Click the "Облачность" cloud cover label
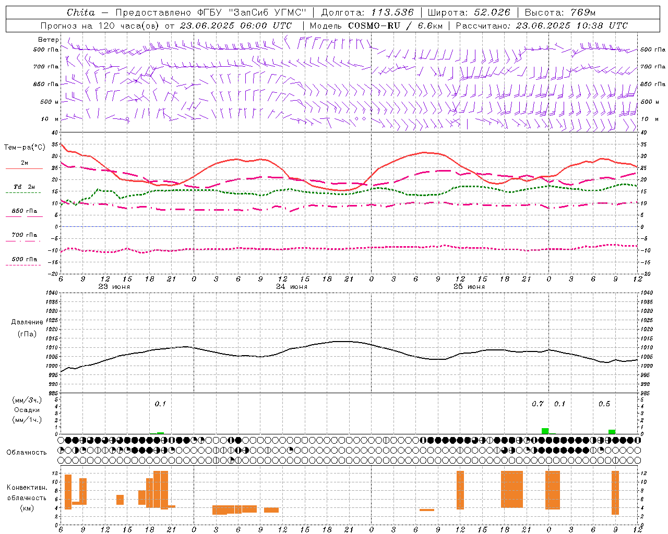668x534 pixels. click(x=27, y=453)
